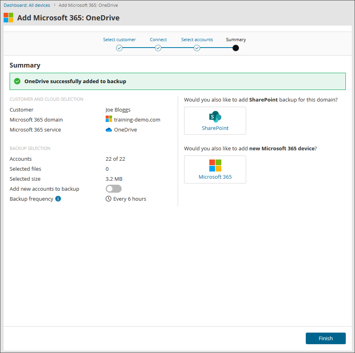
Task: Click the SharePoint logo icon
Action: (215, 117)
